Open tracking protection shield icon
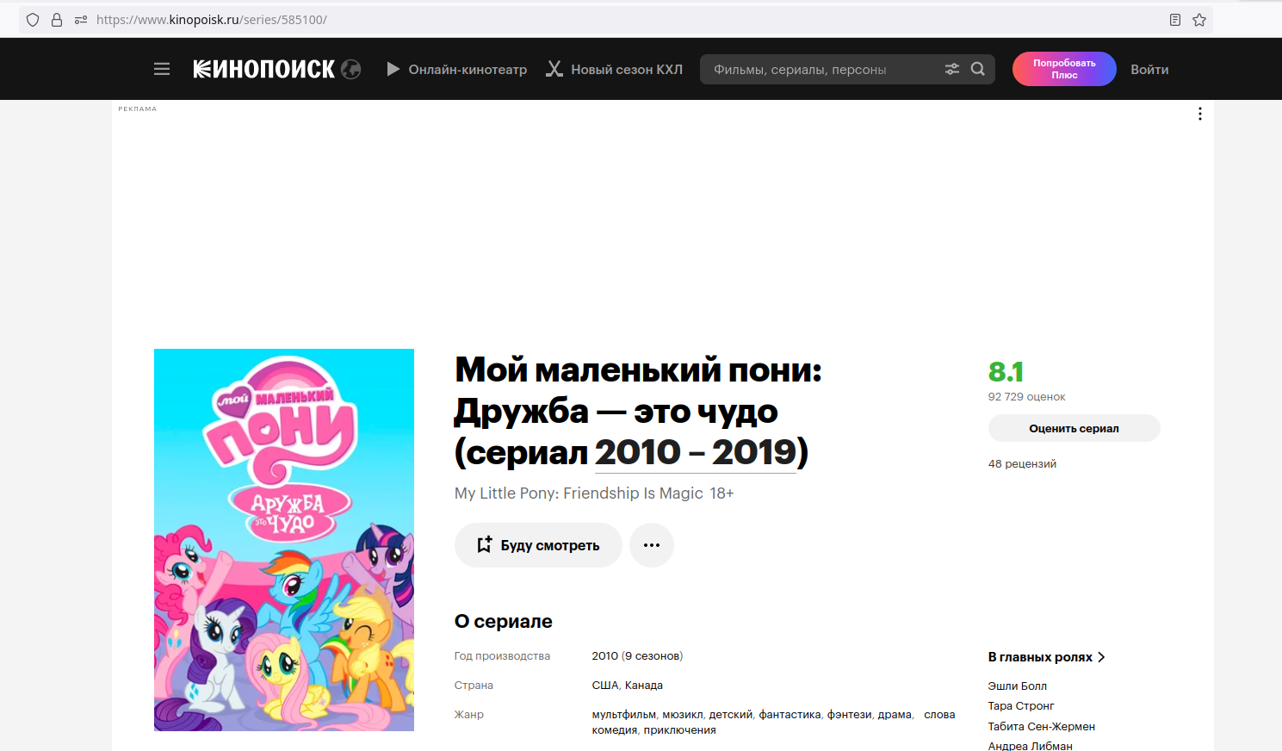 (33, 20)
